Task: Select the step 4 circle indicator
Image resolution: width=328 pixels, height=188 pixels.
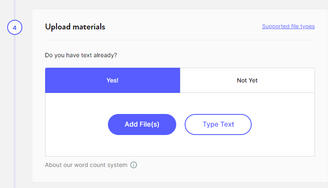Action: tap(15, 27)
